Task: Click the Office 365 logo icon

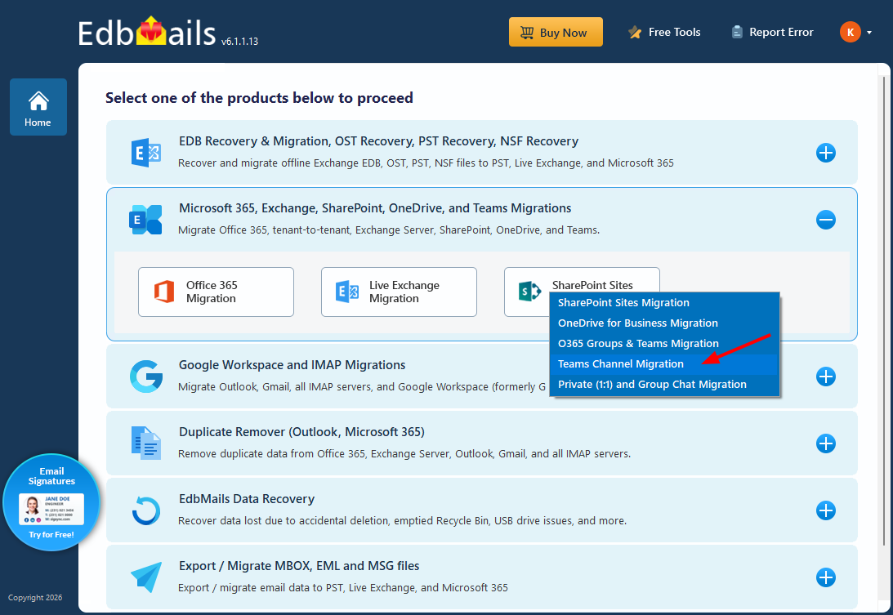Action: pyautogui.click(x=164, y=292)
